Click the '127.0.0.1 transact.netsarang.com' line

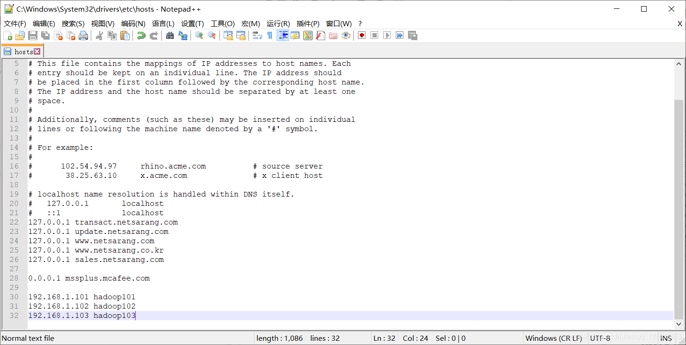103,222
